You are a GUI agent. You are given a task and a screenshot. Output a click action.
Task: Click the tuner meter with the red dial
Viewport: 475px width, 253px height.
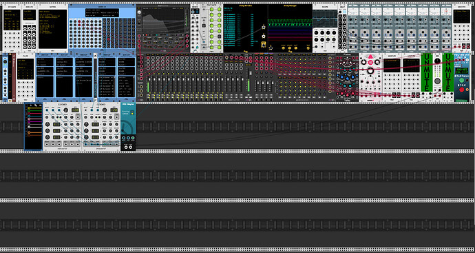[446, 12]
